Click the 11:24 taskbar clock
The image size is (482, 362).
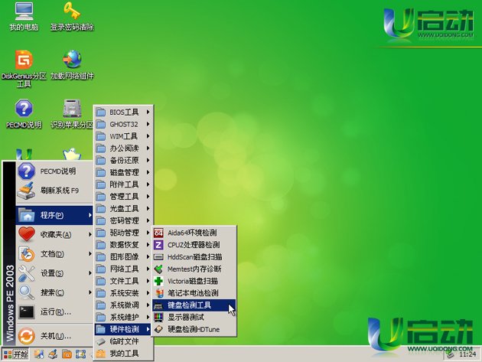[x=467, y=354]
